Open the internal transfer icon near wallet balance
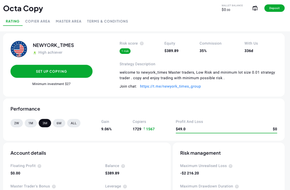290x190 pixels. click(255, 8)
